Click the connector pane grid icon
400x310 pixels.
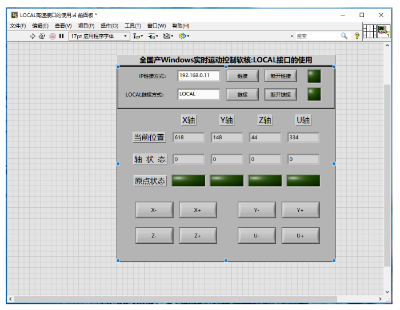pos(370,31)
